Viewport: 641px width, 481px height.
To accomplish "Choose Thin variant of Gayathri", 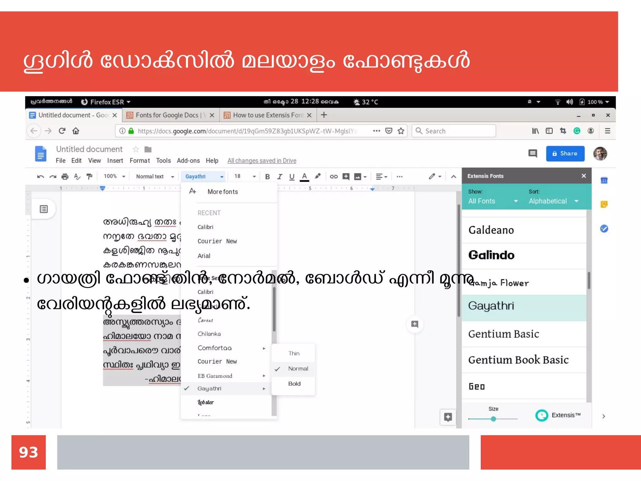I will coord(294,354).
